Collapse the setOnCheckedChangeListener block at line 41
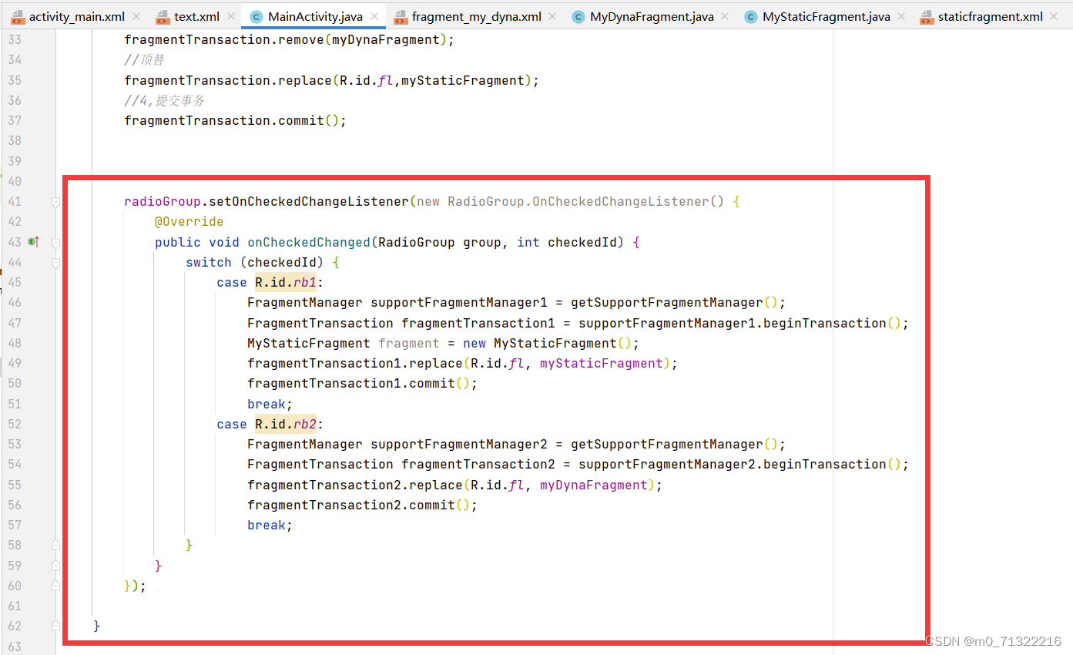Viewport: 1073px width, 655px height. click(x=55, y=201)
